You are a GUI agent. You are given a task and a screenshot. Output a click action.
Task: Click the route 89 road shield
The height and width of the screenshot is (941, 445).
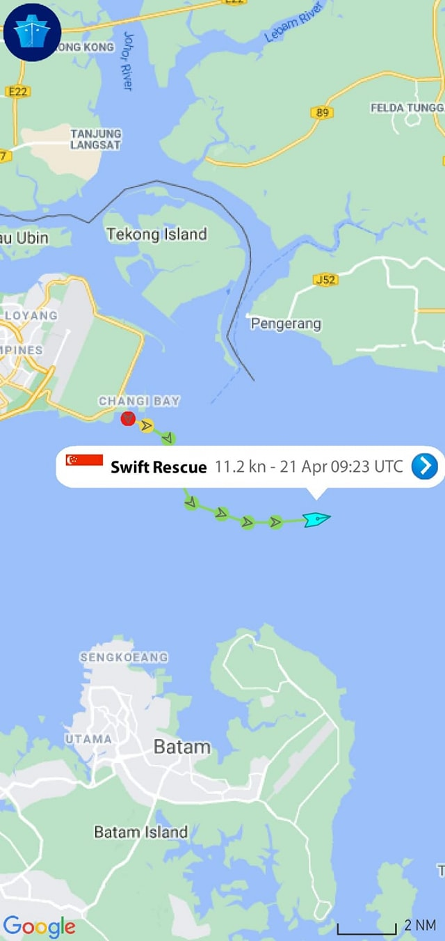click(x=323, y=112)
